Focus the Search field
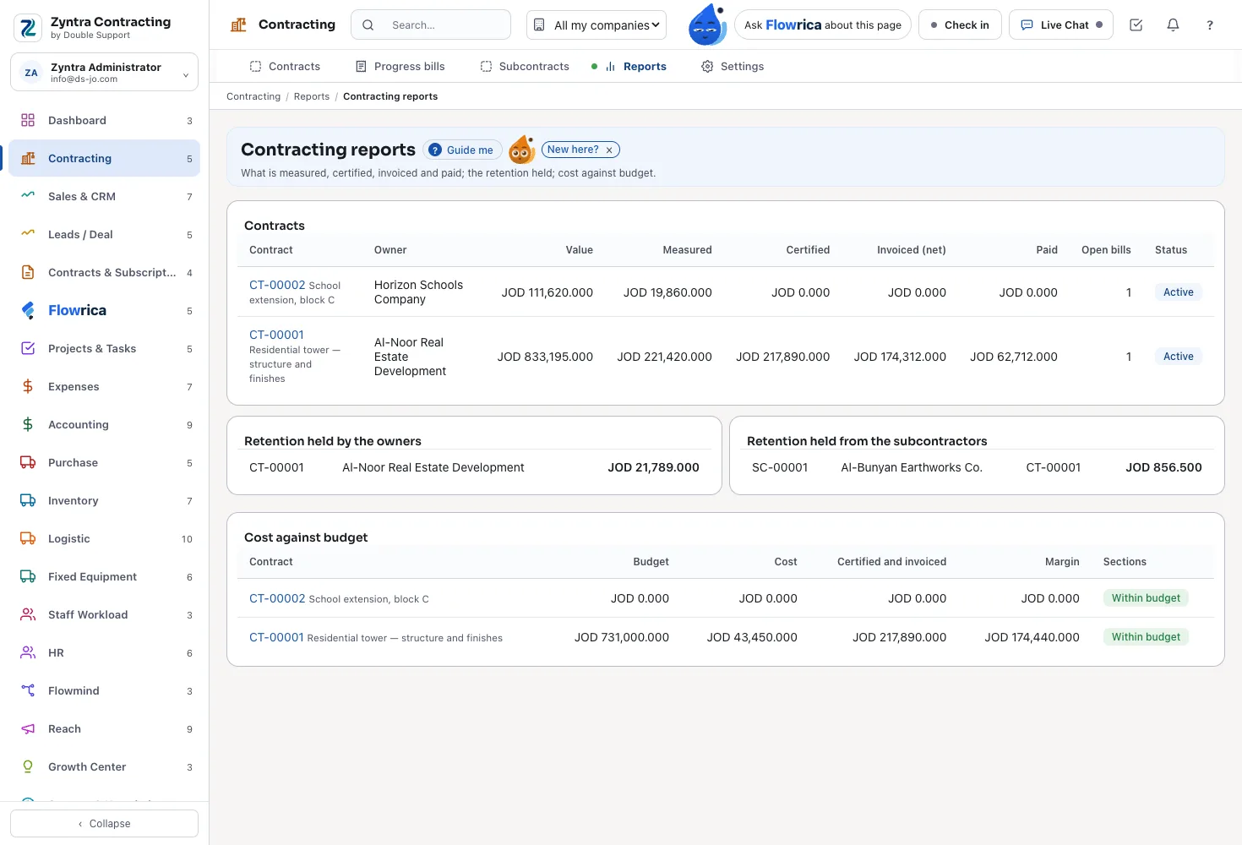This screenshot has height=845, width=1242. coord(431,25)
